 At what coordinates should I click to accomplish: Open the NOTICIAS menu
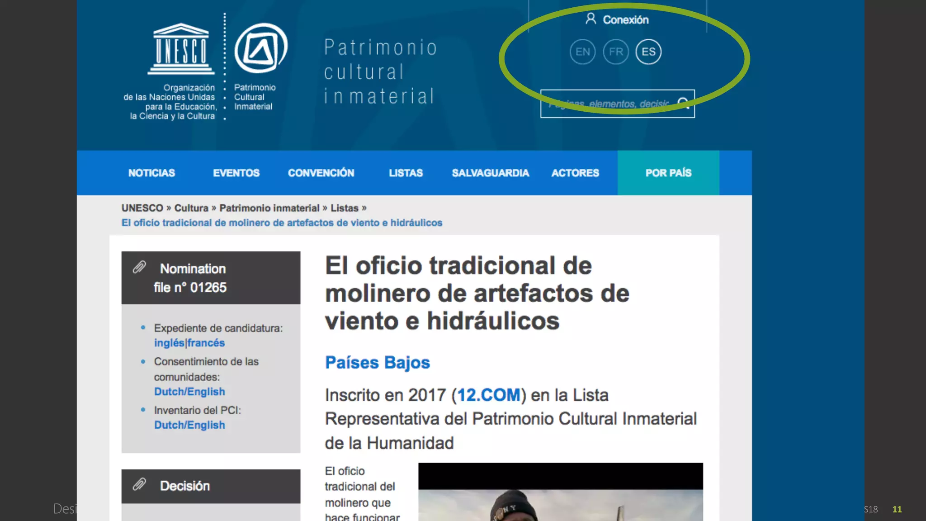click(x=151, y=173)
